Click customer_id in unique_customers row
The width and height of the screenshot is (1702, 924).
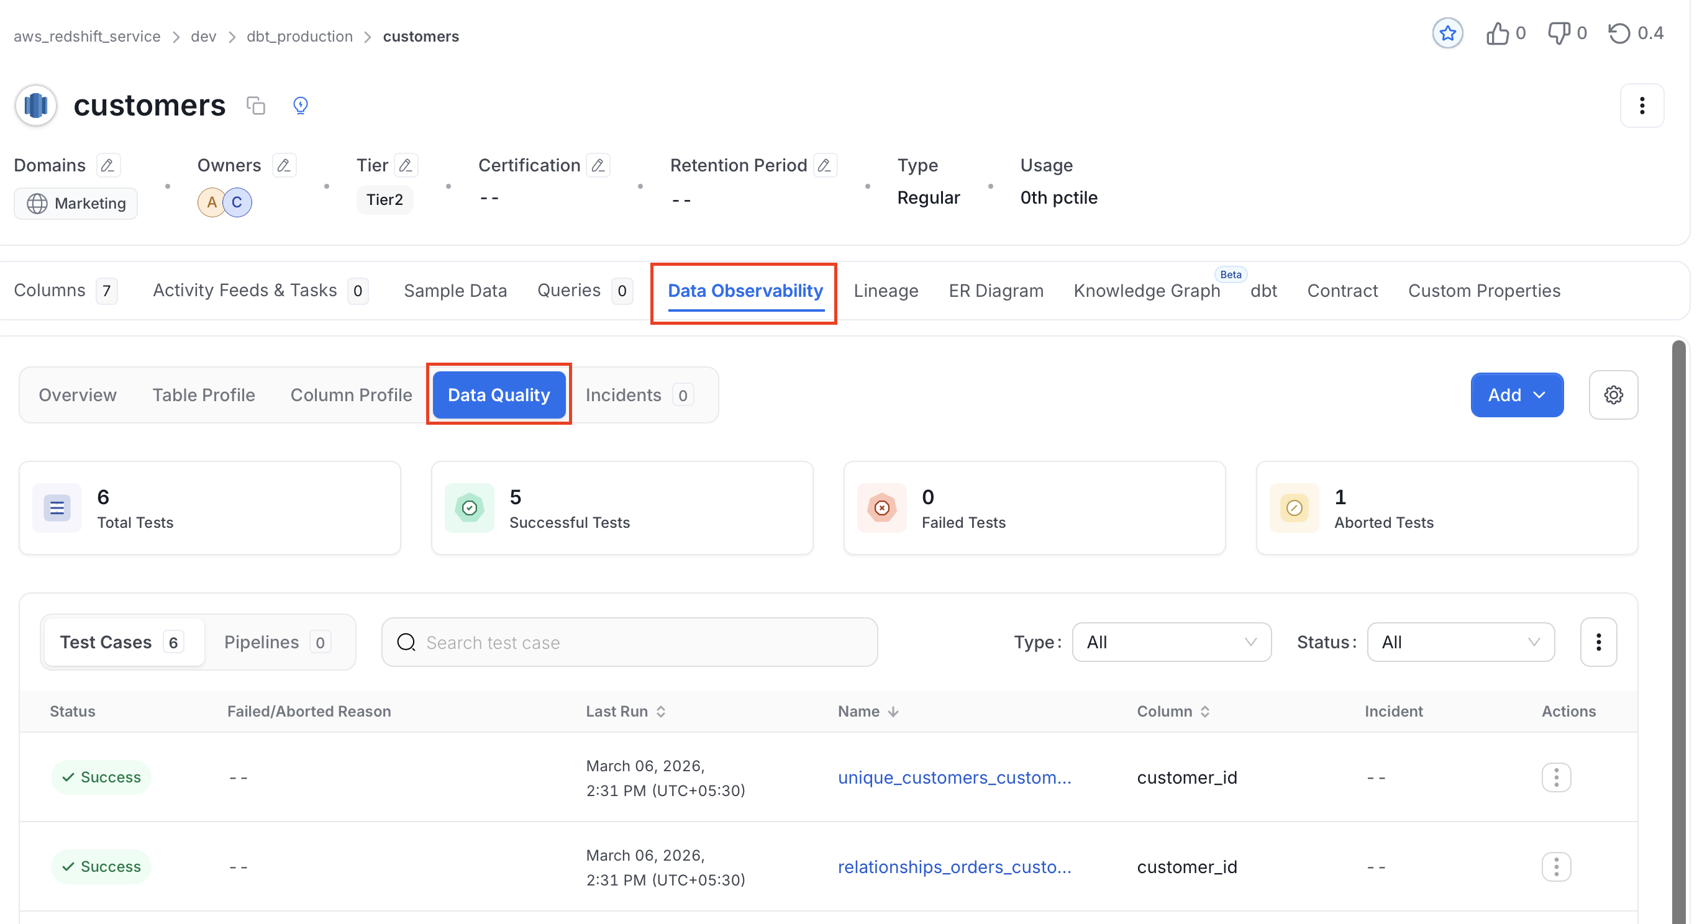(1186, 777)
